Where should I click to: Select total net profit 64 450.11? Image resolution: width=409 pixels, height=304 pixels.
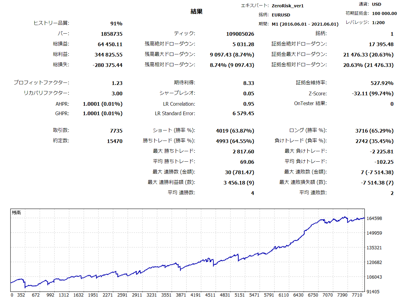[x=110, y=44]
